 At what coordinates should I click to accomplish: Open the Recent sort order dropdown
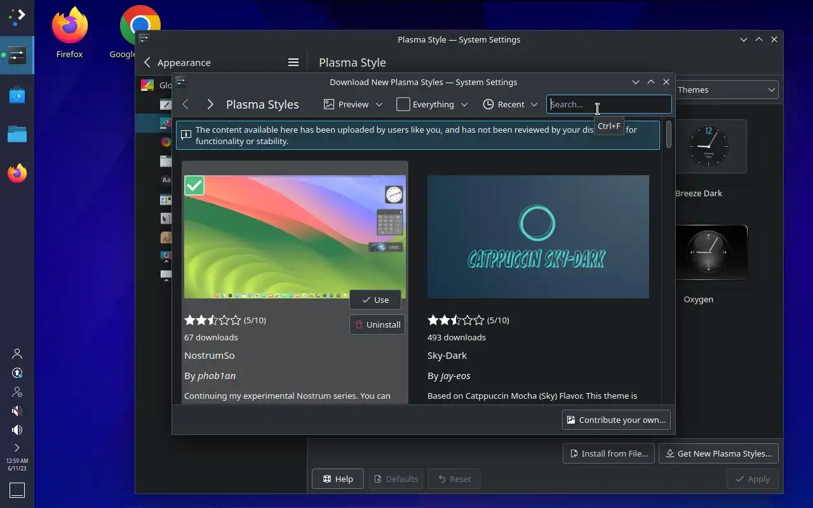(510, 104)
